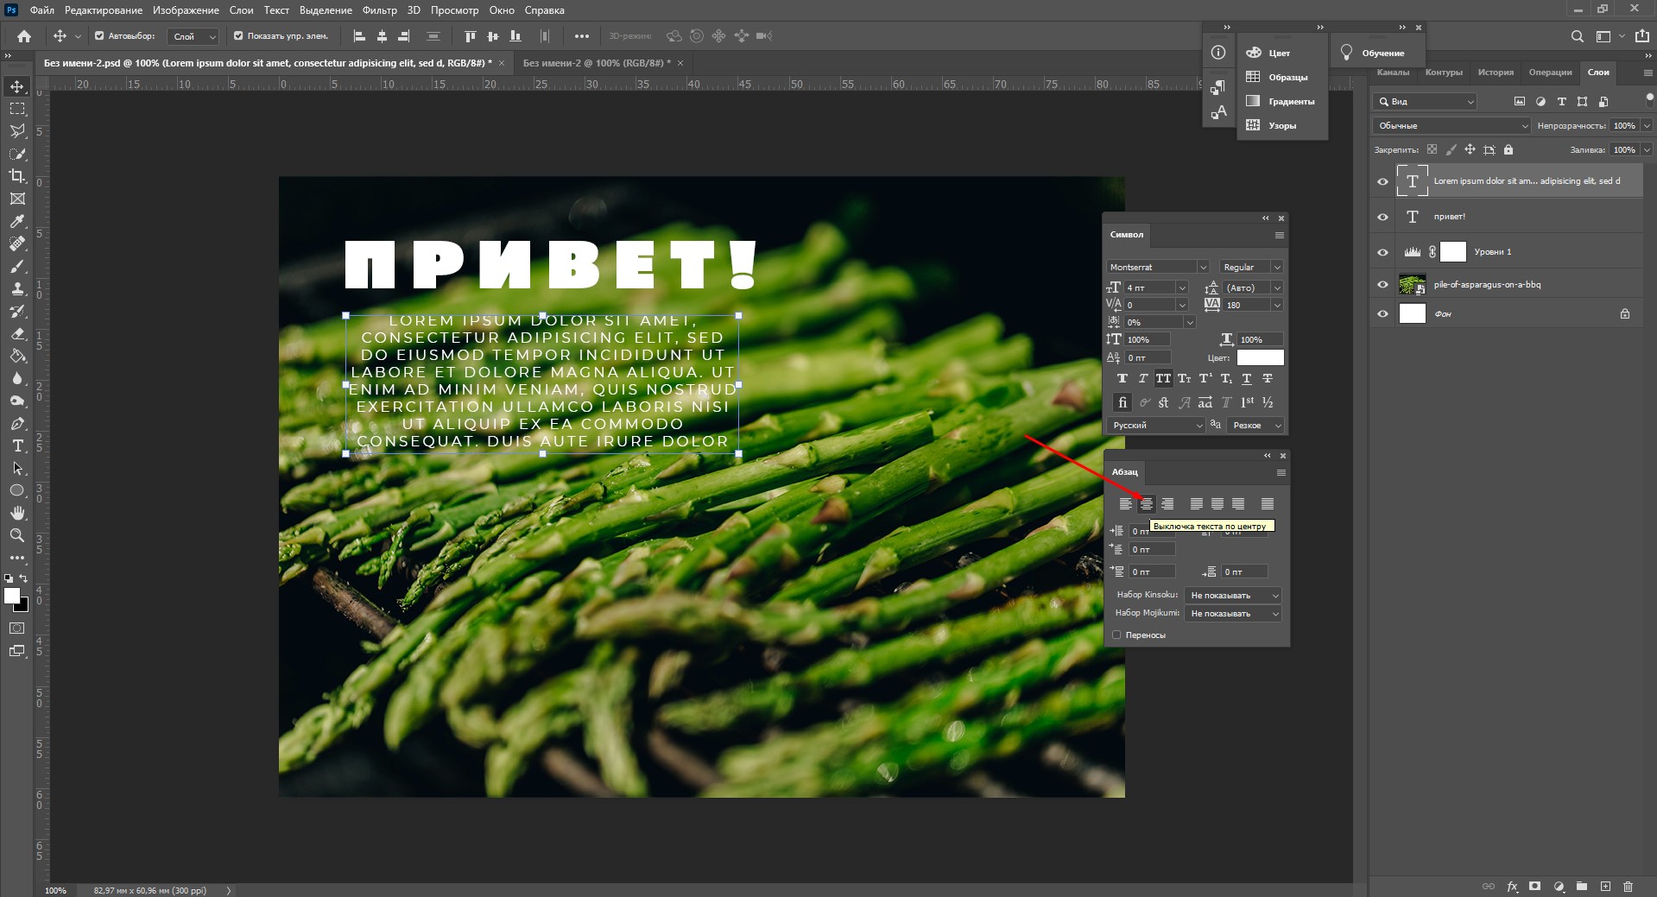Select the Horizontal Type tool
1657x897 pixels.
click(17, 446)
